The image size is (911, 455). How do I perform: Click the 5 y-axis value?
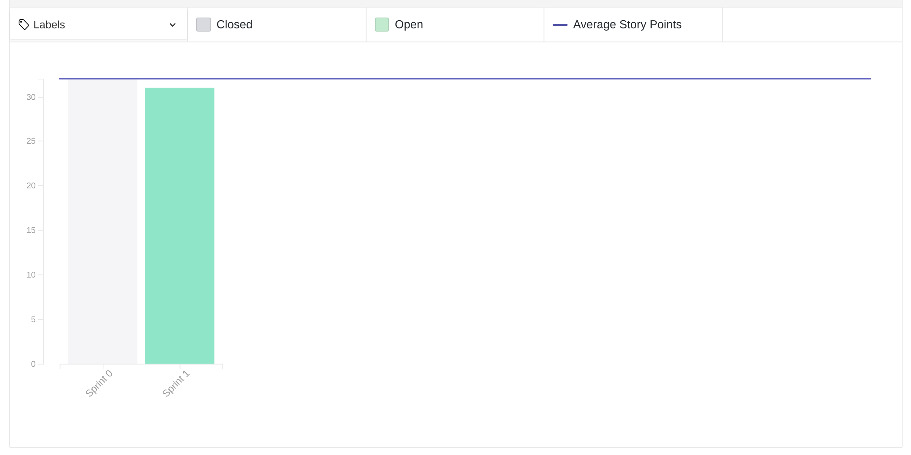point(33,319)
